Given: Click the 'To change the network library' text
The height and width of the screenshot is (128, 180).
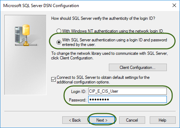Looking at the screenshot, I should pyautogui.click(x=110, y=56).
